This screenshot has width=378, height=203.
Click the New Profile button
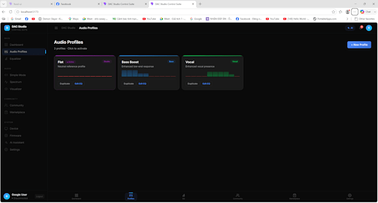point(359,45)
